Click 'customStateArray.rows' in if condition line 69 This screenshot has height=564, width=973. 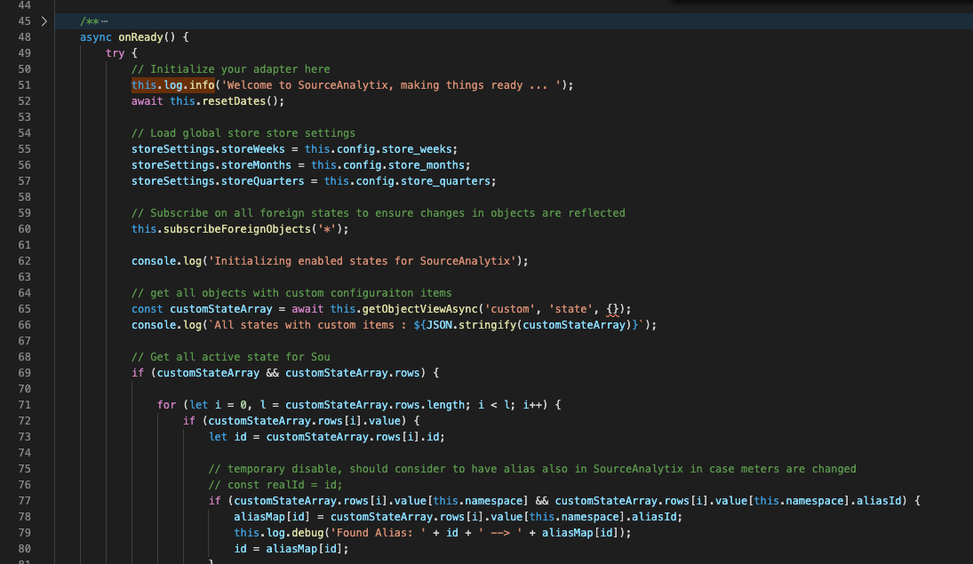pyautogui.click(x=353, y=373)
